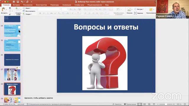189x106 pixels.
Task: Toggle the Заметки notes pane
Action: 117,104
